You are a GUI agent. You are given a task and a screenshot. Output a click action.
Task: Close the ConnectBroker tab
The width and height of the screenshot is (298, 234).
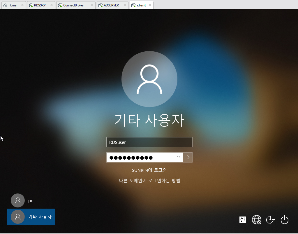92,5
